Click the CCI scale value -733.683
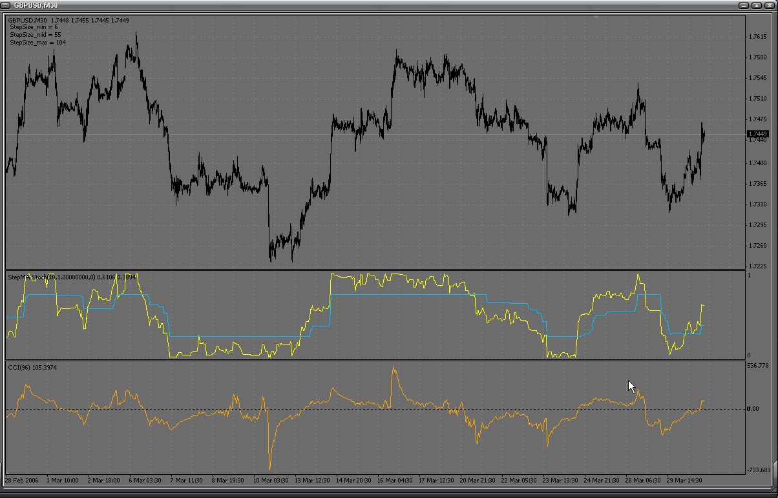Viewport: 778px width, 498px height. 759,470
